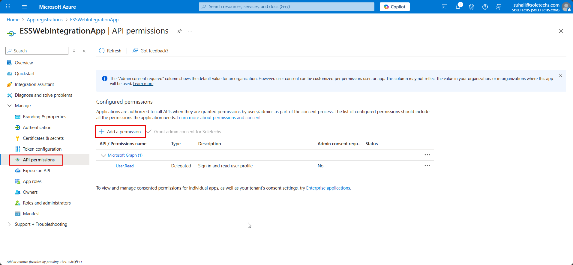Click the Certificates & secrets key icon
This screenshot has height=265, width=573.
pos(18,138)
